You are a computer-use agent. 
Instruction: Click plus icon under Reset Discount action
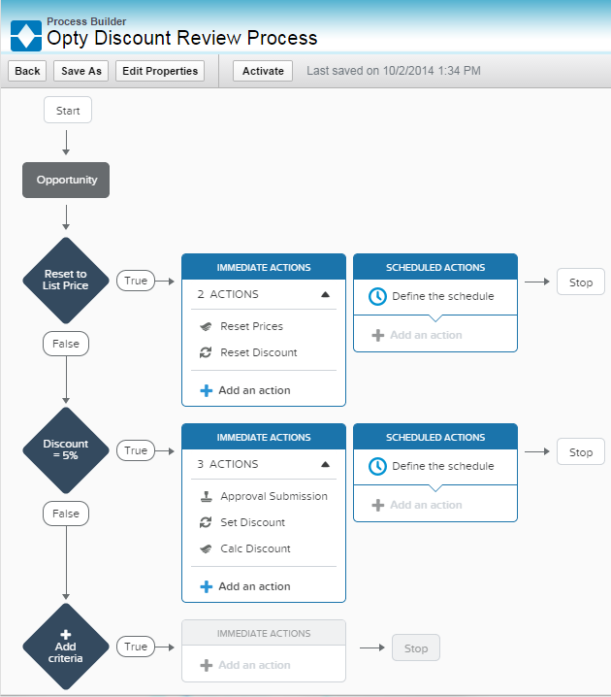[206, 391]
